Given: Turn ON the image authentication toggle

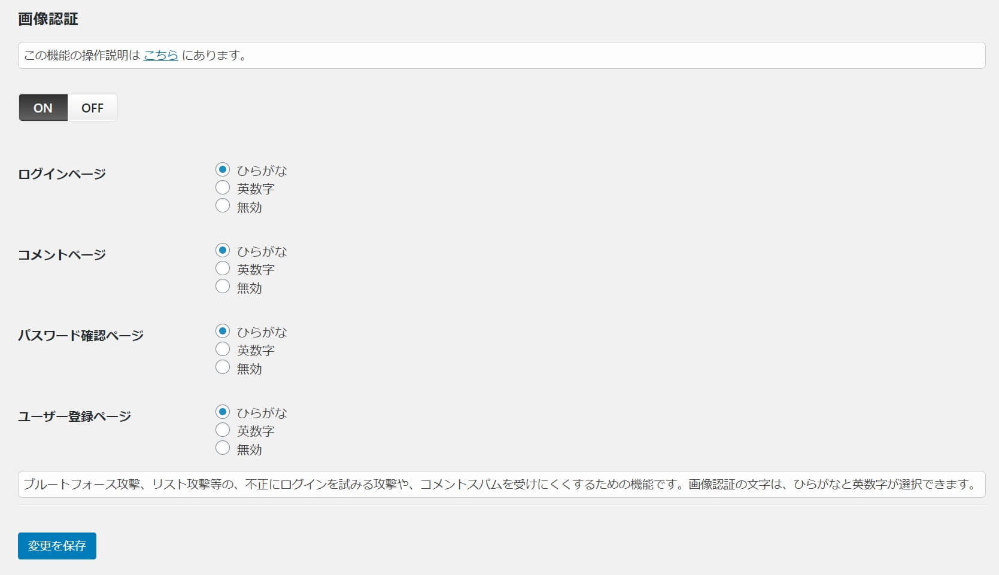Looking at the screenshot, I should pyautogui.click(x=43, y=108).
